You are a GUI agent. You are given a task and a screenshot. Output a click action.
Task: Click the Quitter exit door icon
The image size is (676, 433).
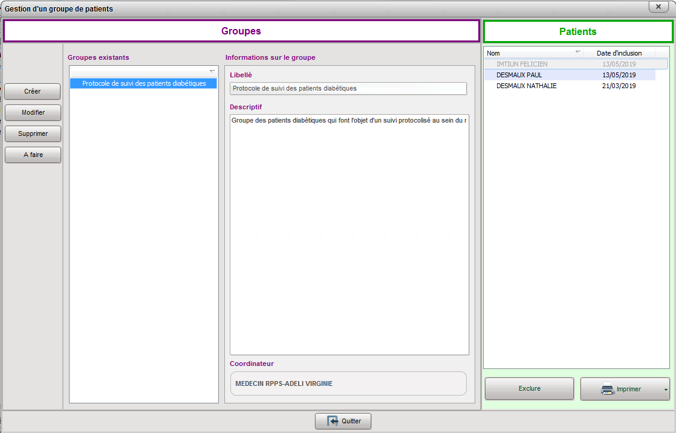(x=333, y=422)
